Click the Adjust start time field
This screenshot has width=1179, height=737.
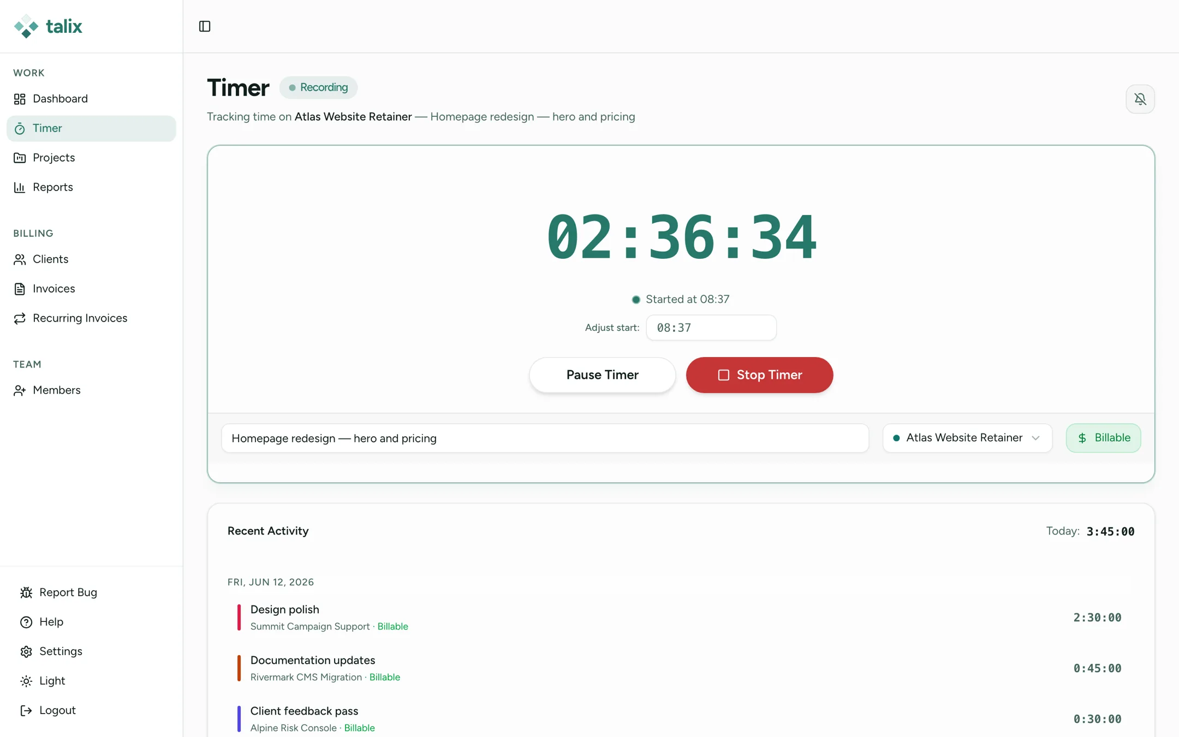pos(711,328)
